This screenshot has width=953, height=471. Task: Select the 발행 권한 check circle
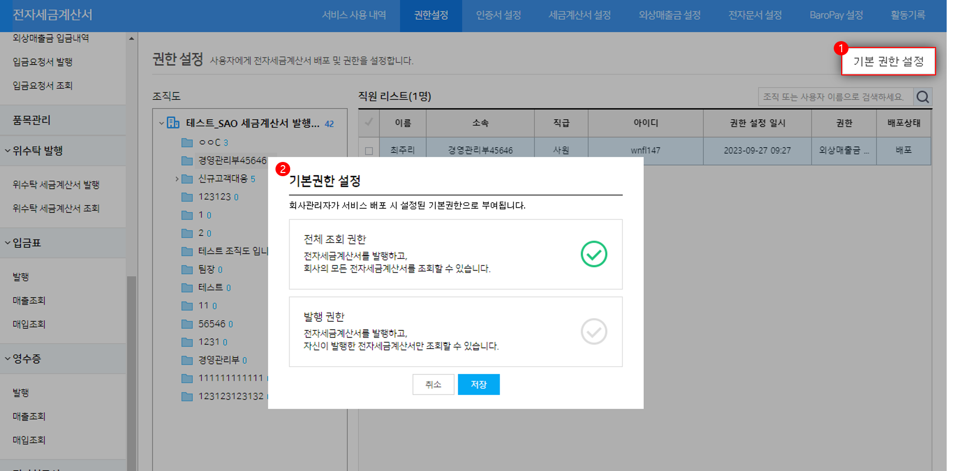click(594, 332)
